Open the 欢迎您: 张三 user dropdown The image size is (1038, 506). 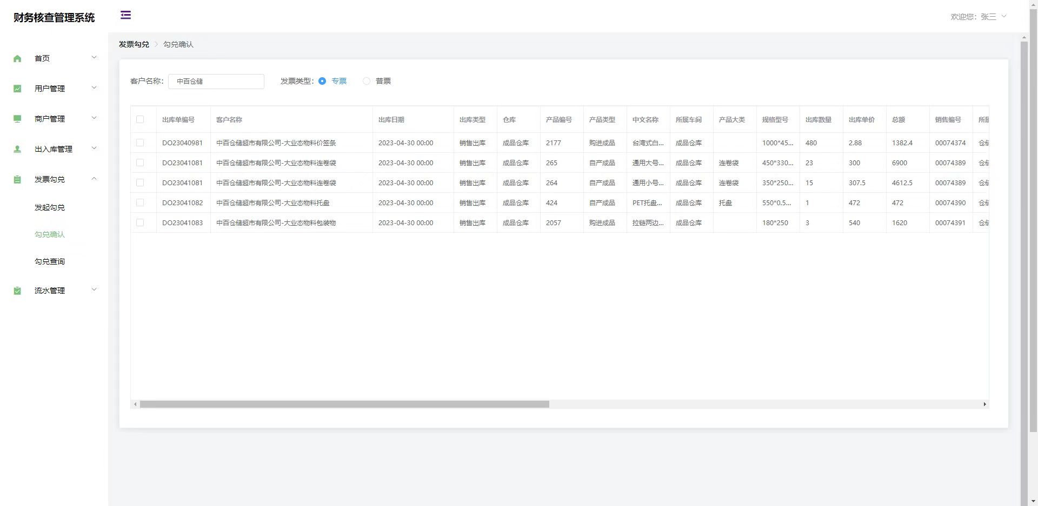pyautogui.click(x=979, y=17)
